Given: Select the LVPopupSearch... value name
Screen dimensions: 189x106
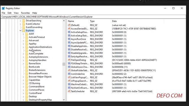Looking at the screenshot, I should [x=79, y=81].
